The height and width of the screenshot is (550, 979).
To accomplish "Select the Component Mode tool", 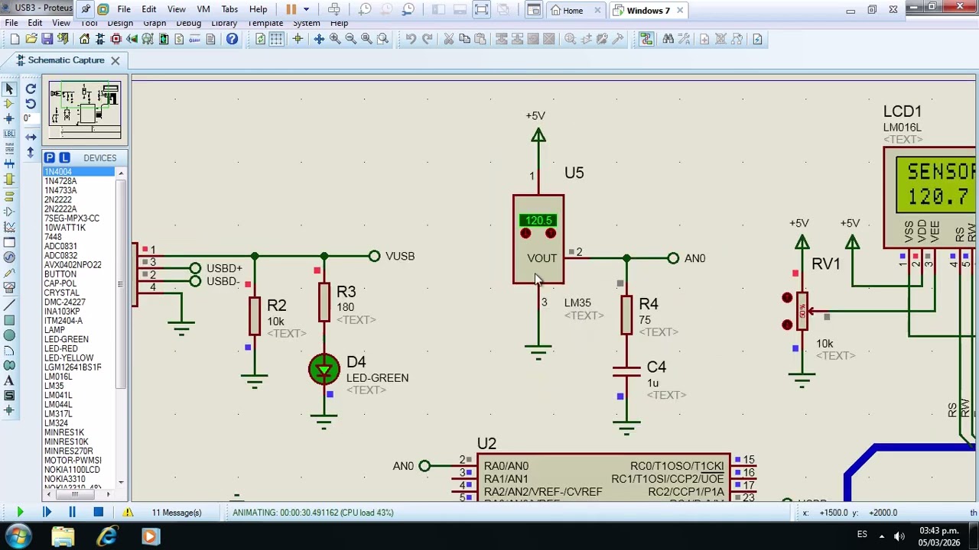I will tap(9, 103).
